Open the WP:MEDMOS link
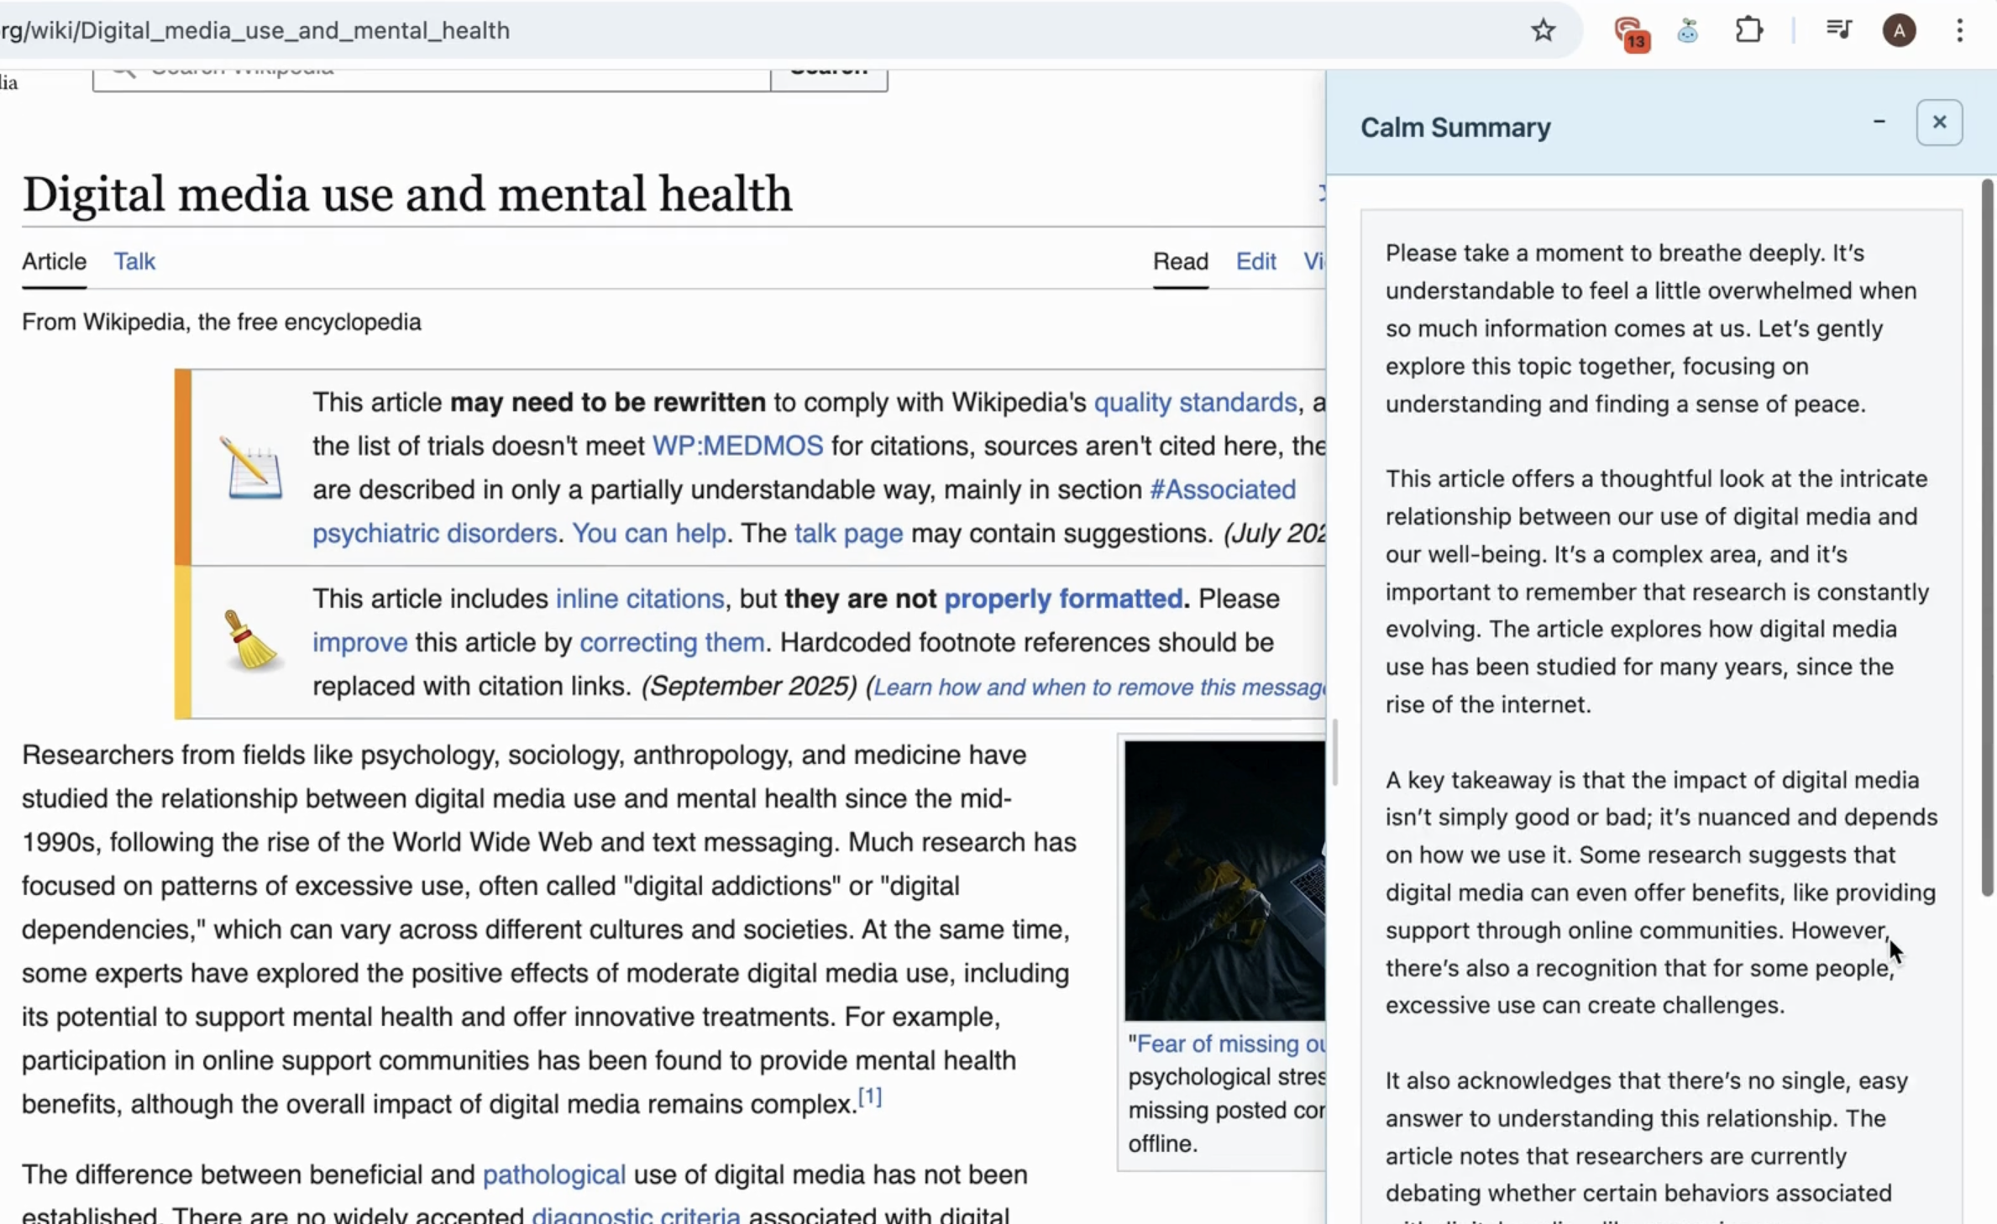 tap(737, 446)
